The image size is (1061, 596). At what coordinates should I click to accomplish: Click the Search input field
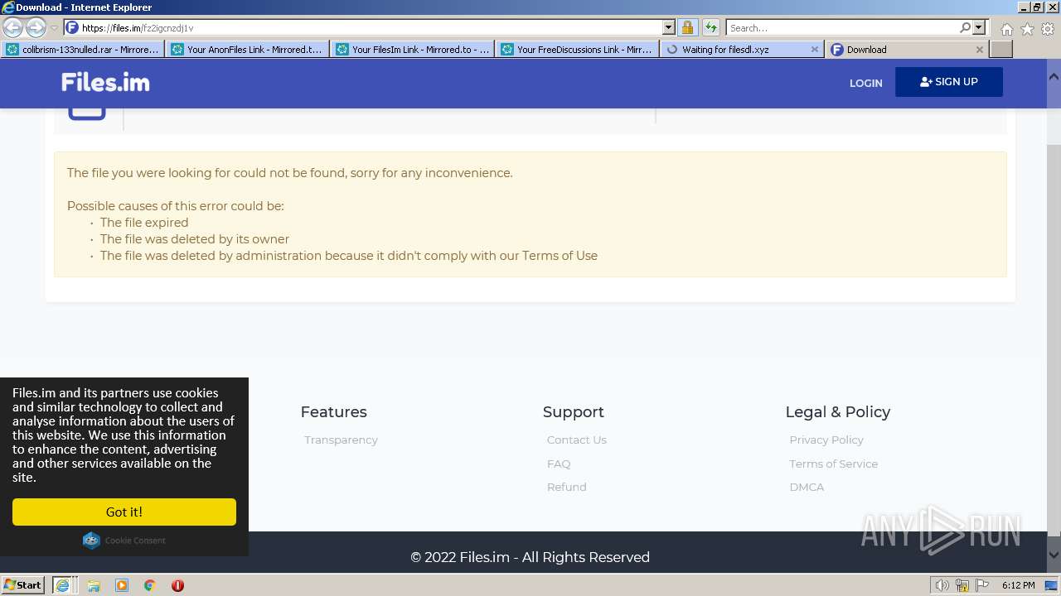point(841,27)
